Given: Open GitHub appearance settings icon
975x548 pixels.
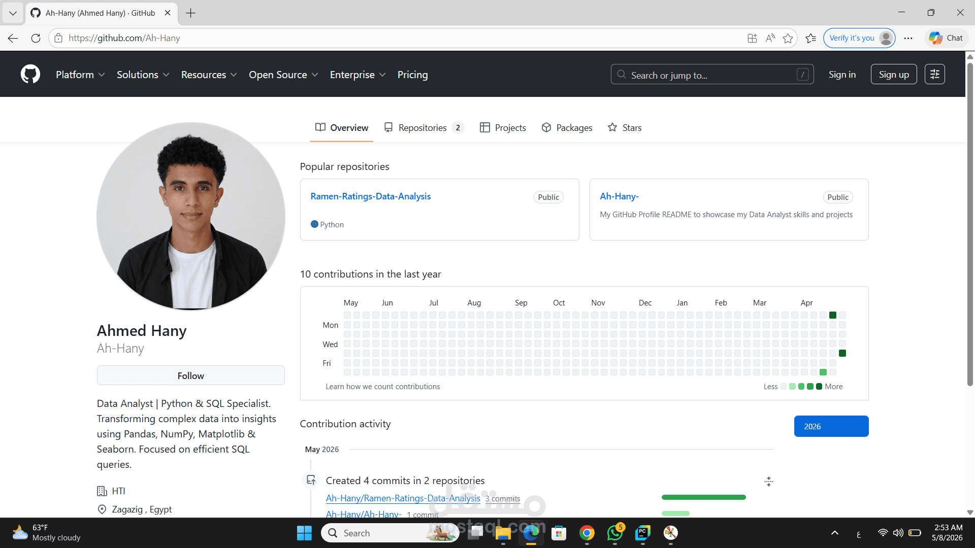Looking at the screenshot, I should tap(934, 74).
